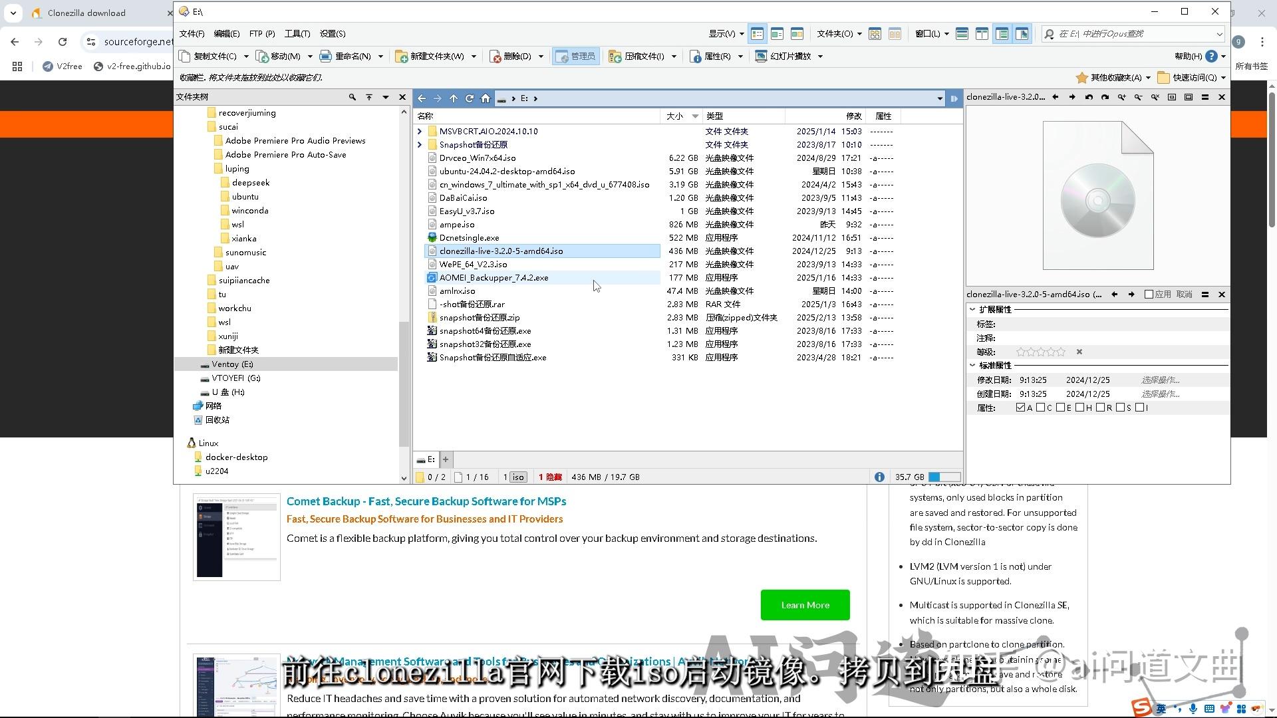
Task: Click the 管理员 admin elevation icon
Action: click(576, 56)
